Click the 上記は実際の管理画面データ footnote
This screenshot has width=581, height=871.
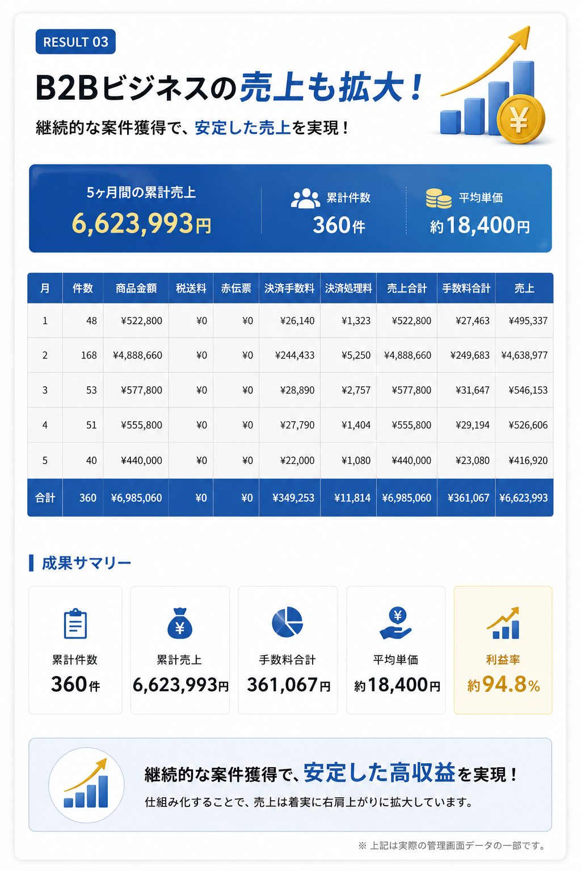point(453,845)
